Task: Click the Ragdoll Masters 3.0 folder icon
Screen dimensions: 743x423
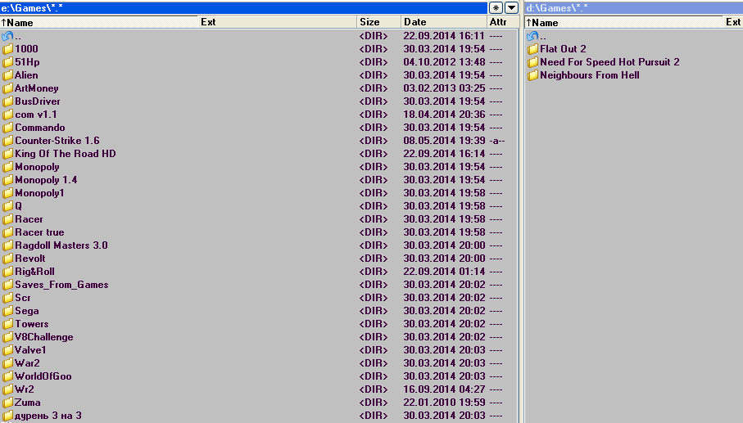Action: pyautogui.click(x=7, y=245)
